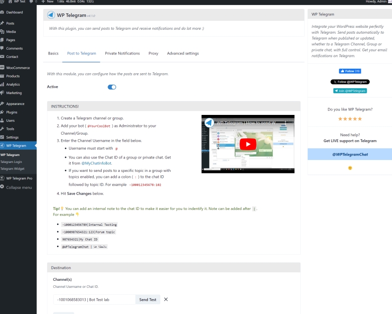
Task: Open the @MyChatInfoBot link
Action: (96, 162)
